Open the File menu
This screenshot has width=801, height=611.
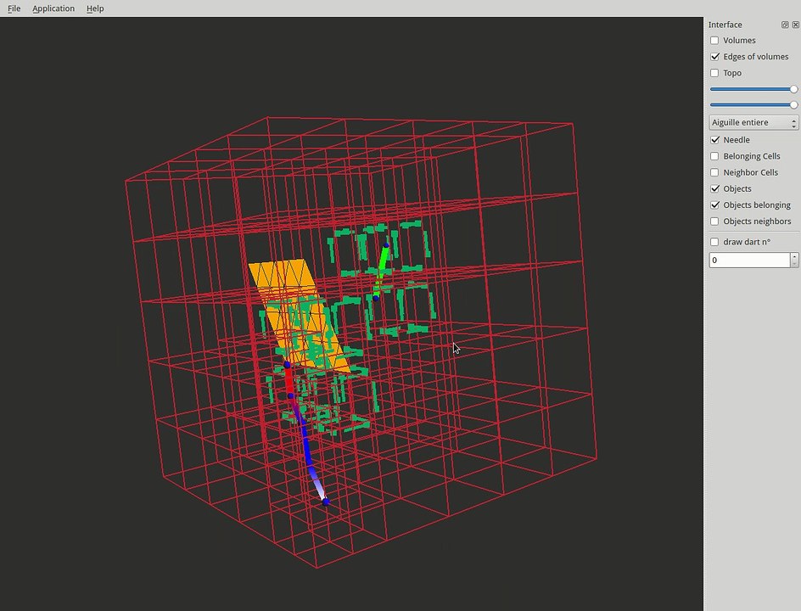coord(14,8)
